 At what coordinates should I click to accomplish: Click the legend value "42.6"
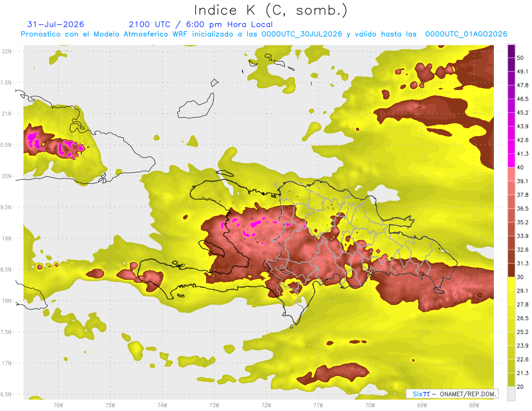click(523, 140)
